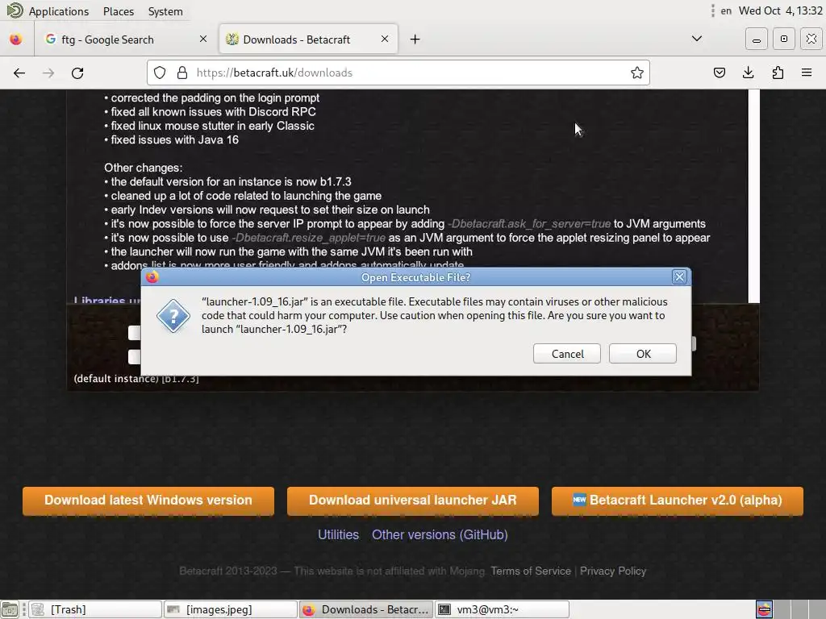Go forward in browser history

[x=48, y=73]
